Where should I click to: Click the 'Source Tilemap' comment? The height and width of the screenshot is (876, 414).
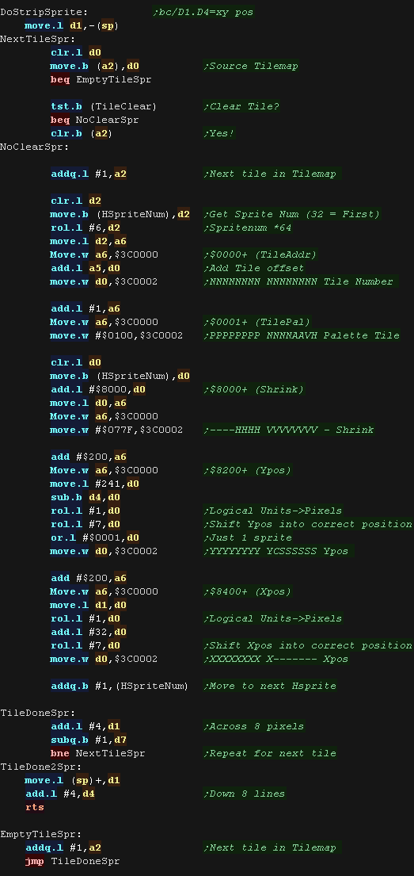click(x=250, y=66)
